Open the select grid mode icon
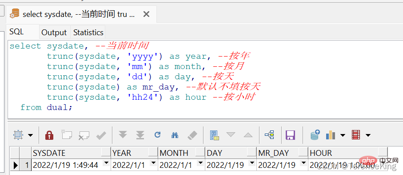This screenshot has height=175, width=403. point(18,135)
